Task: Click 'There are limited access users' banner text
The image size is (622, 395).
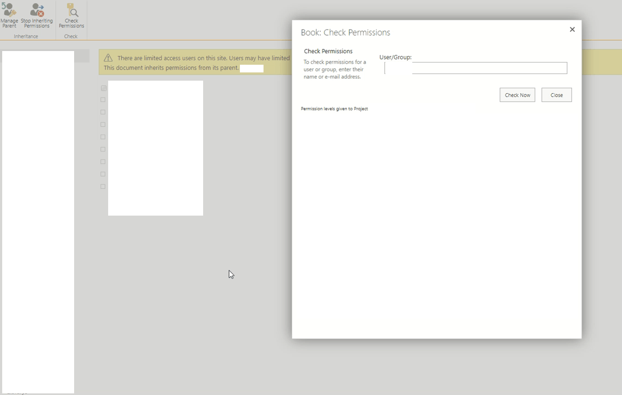Action: (x=204, y=58)
